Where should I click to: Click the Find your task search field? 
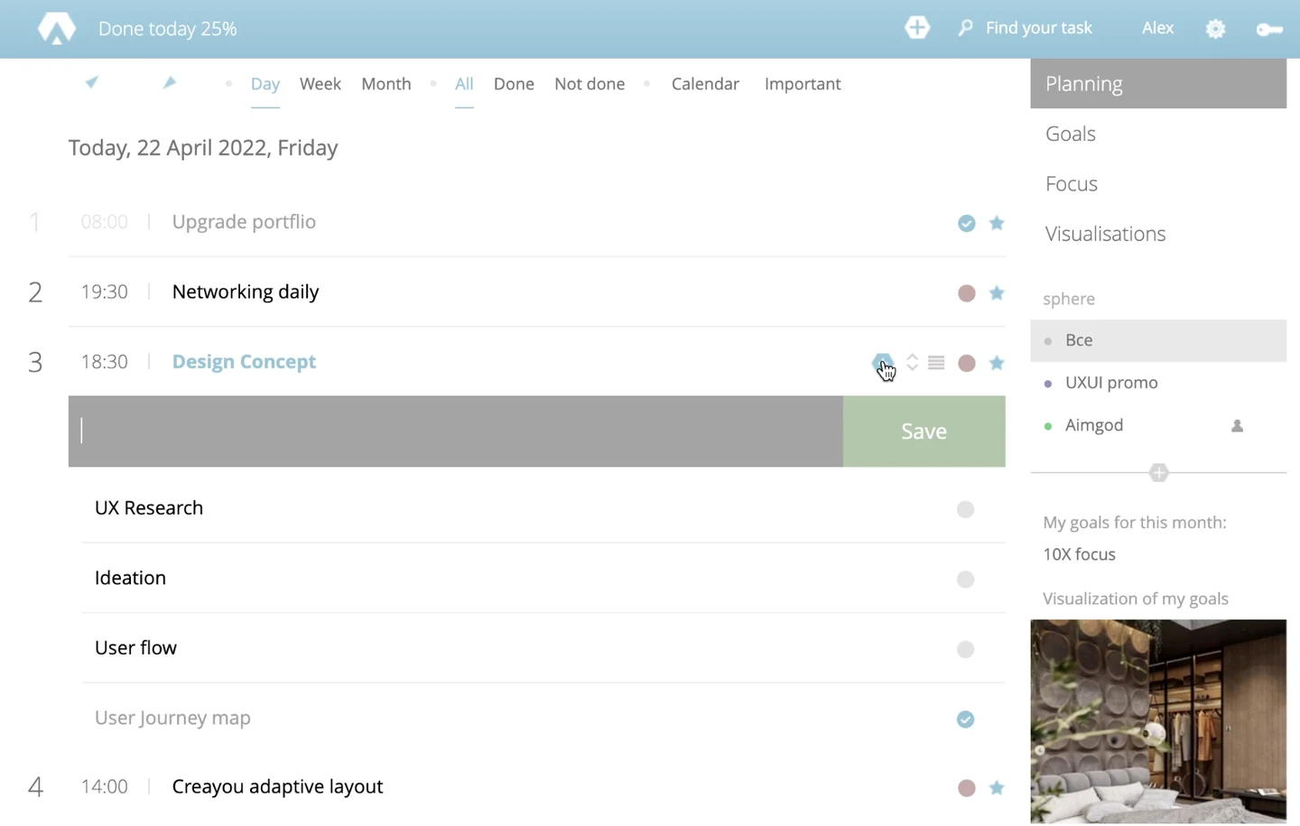click(x=1039, y=28)
